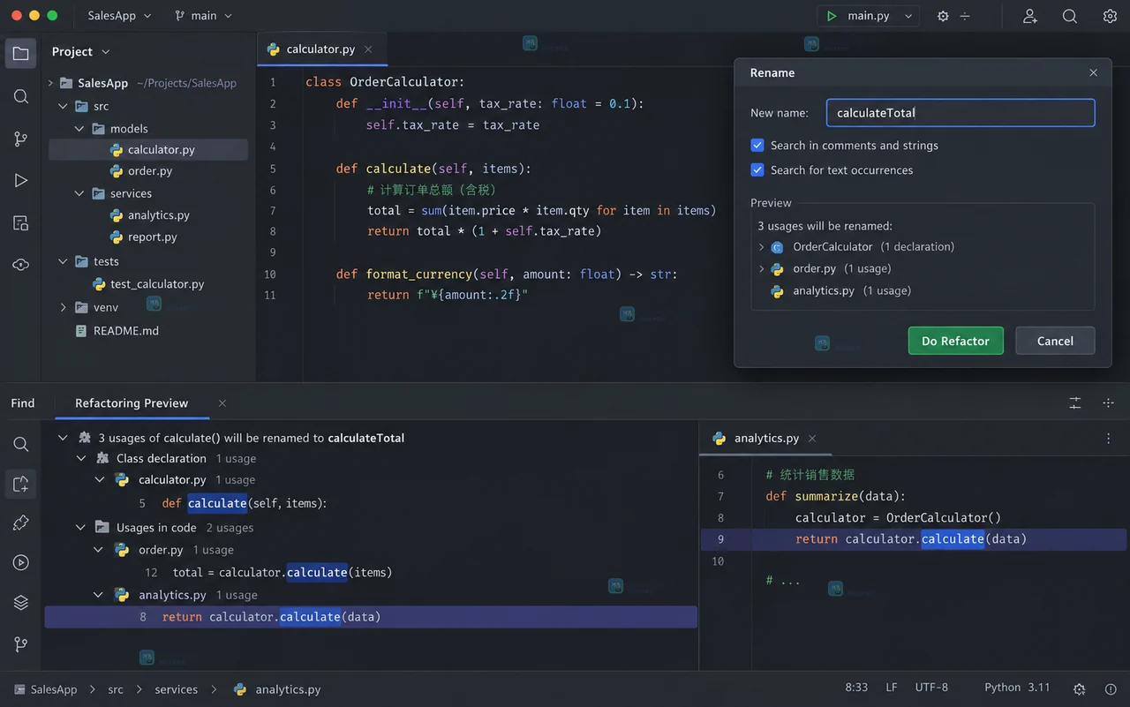Click the file-search icon above the cloud icon
Screen dimensions: 1130x707
pos(21,223)
